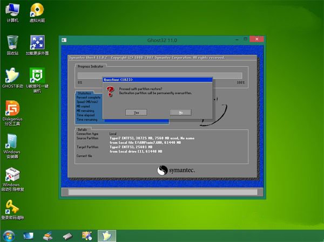Open the Windows 安装器 desktop icon
The height and width of the screenshot is (242, 324).
12,146
